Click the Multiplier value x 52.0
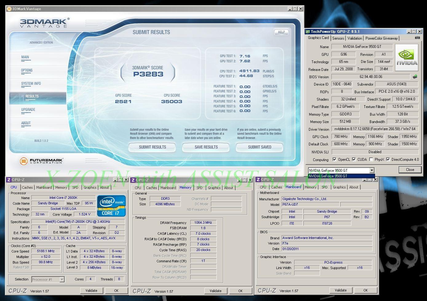Screen dimensions: 427x301 pyautogui.click(x=46, y=257)
